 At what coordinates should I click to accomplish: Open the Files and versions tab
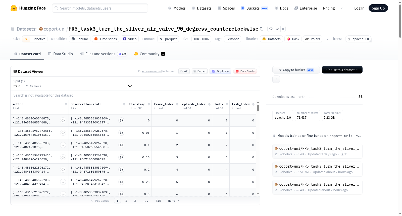point(104,54)
